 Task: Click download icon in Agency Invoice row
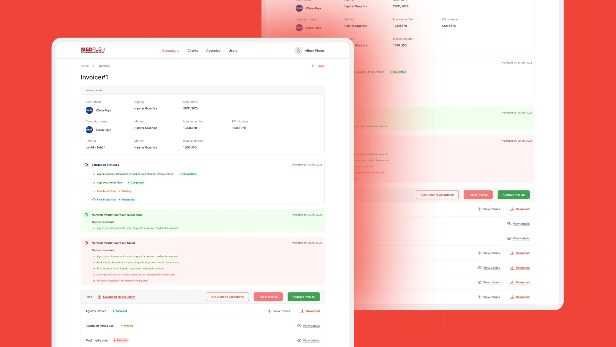point(302,311)
